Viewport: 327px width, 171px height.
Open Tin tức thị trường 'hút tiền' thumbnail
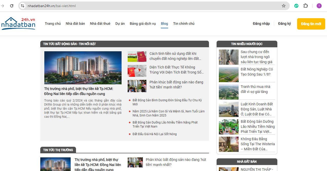coord(135,162)
